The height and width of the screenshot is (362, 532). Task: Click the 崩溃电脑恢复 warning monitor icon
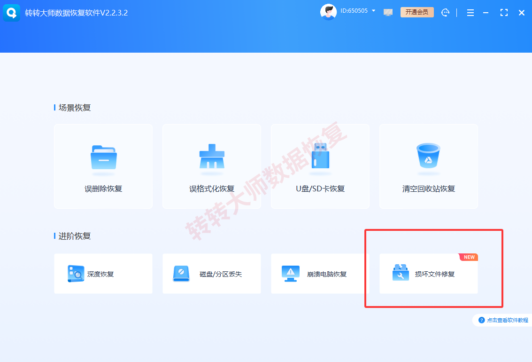tap(291, 274)
